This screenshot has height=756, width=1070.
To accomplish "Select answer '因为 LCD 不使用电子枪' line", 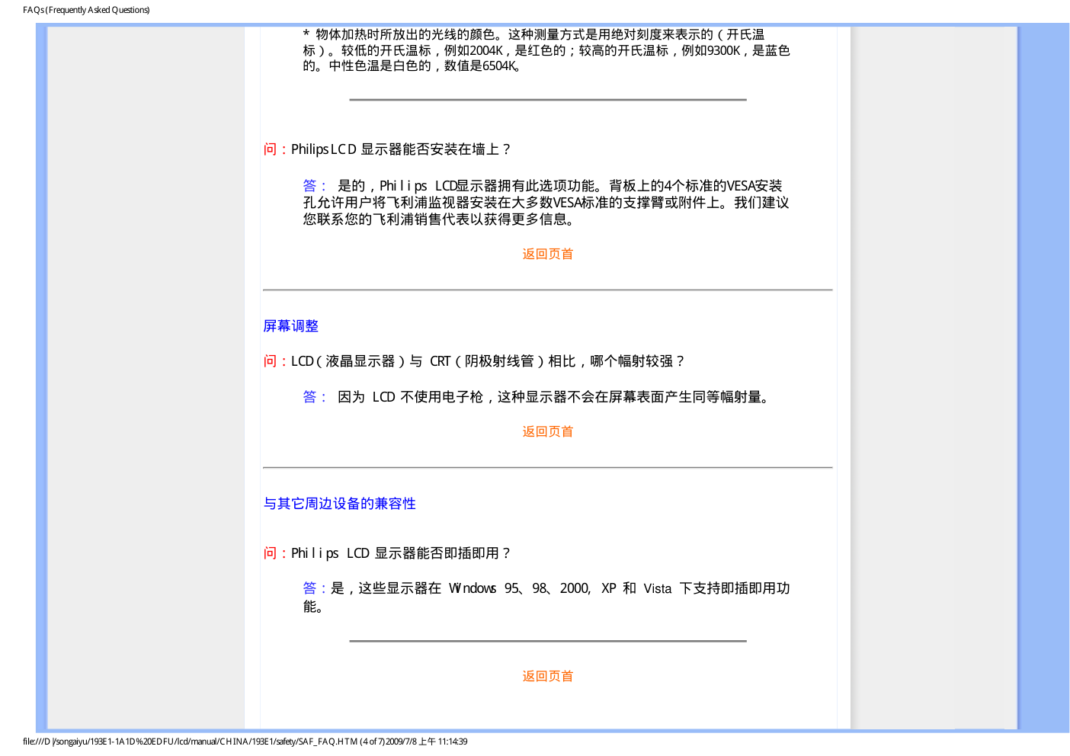I will pos(537,397).
